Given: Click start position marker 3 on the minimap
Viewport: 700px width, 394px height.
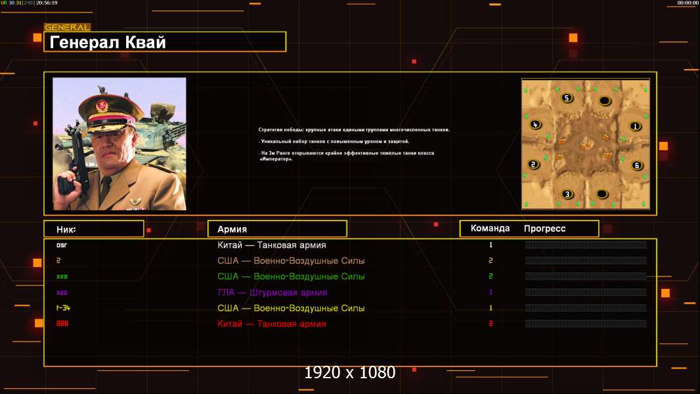Looking at the screenshot, I should (x=567, y=194).
